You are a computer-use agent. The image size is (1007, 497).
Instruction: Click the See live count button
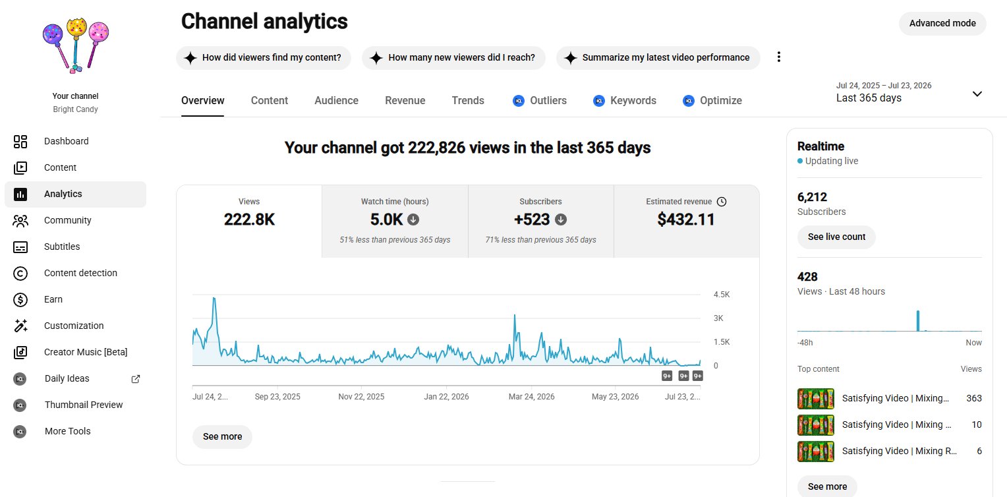tap(836, 237)
